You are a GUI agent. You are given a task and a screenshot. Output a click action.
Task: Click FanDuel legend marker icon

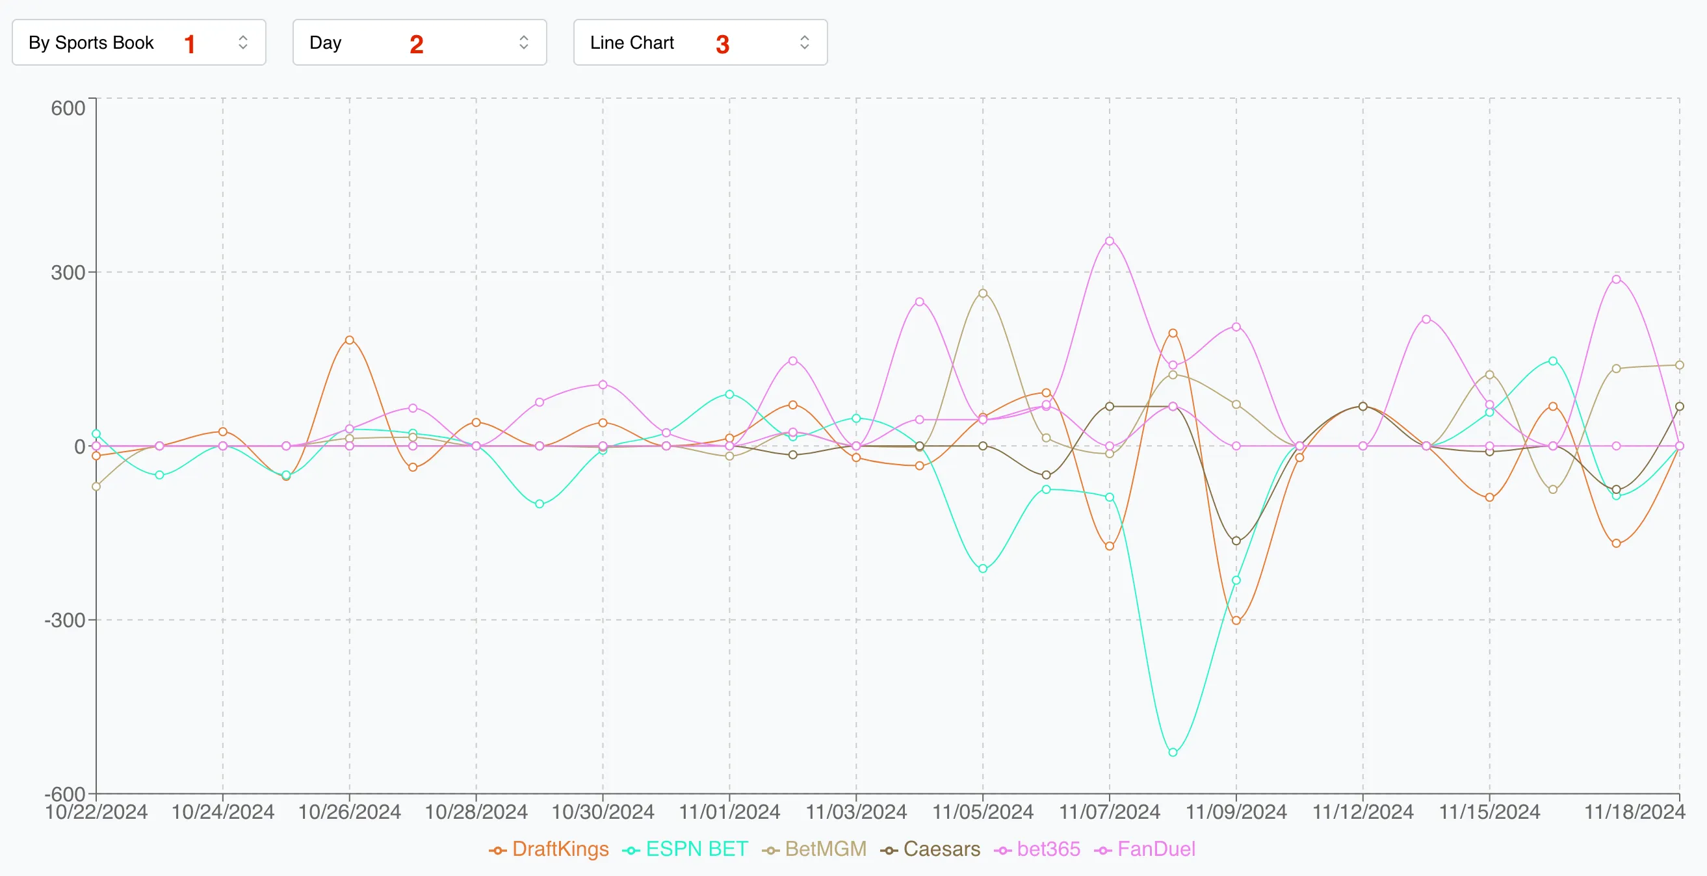pyautogui.click(x=1103, y=851)
